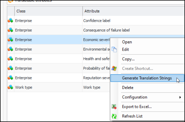
Task: Select Open from the context menu
Action: pos(127,42)
